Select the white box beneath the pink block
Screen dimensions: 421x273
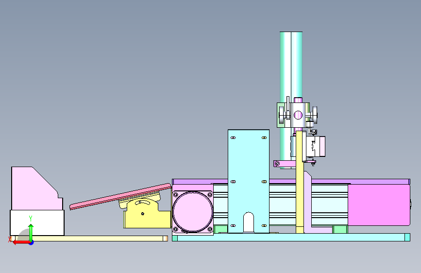coord(37,223)
